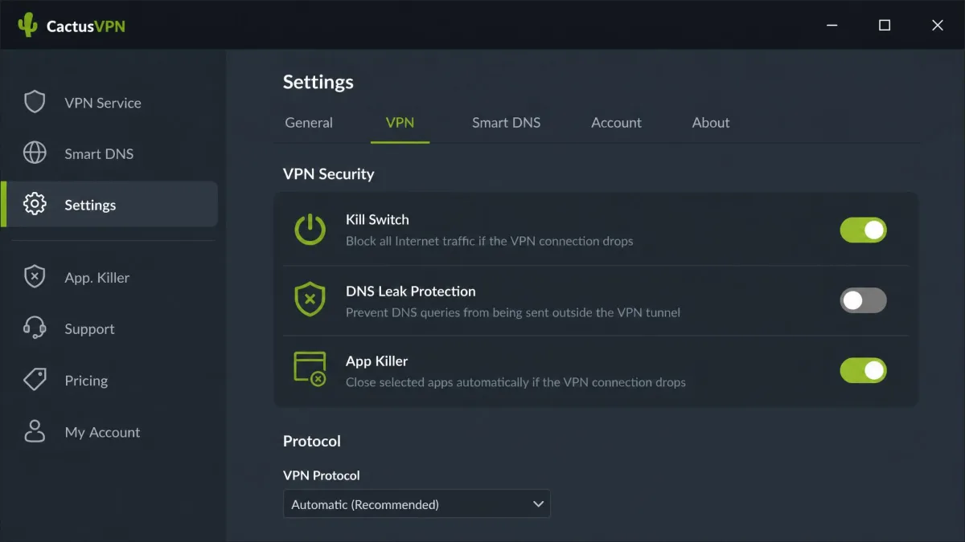
Task: Click the crossed shield icon beside App. Killer
Action: pyautogui.click(x=35, y=277)
